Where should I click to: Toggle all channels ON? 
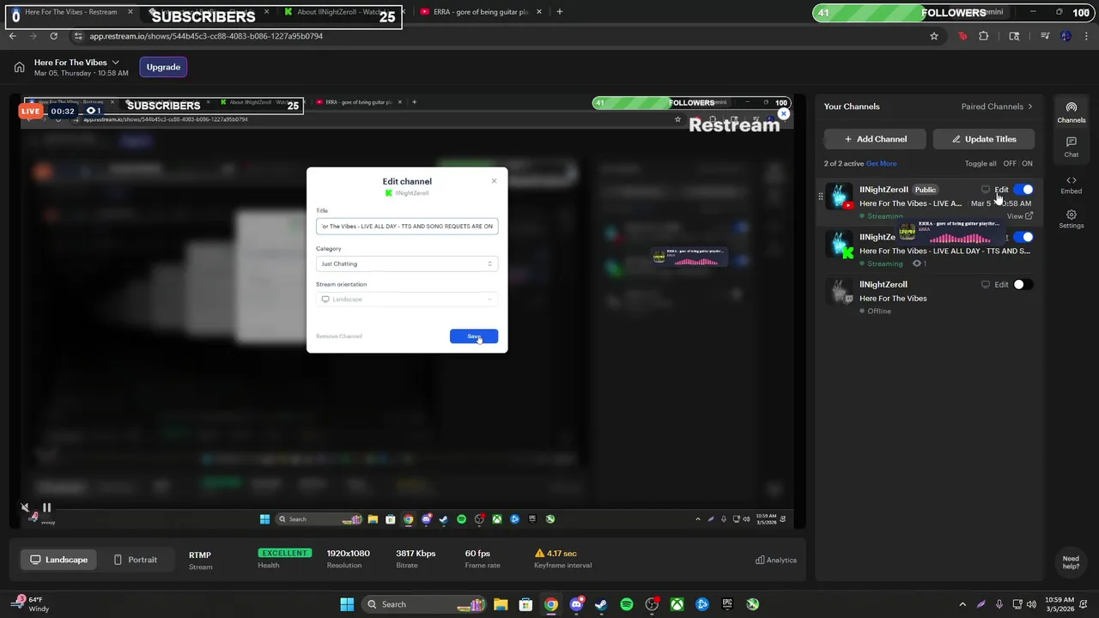tap(1027, 164)
